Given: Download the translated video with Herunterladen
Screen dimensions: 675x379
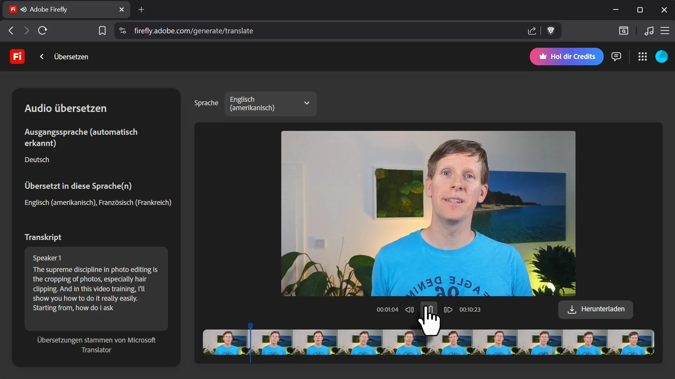Looking at the screenshot, I should (x=596, y=309).
